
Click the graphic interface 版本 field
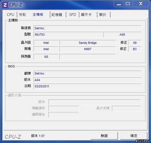pyautogui.click(x=94, y=102)
